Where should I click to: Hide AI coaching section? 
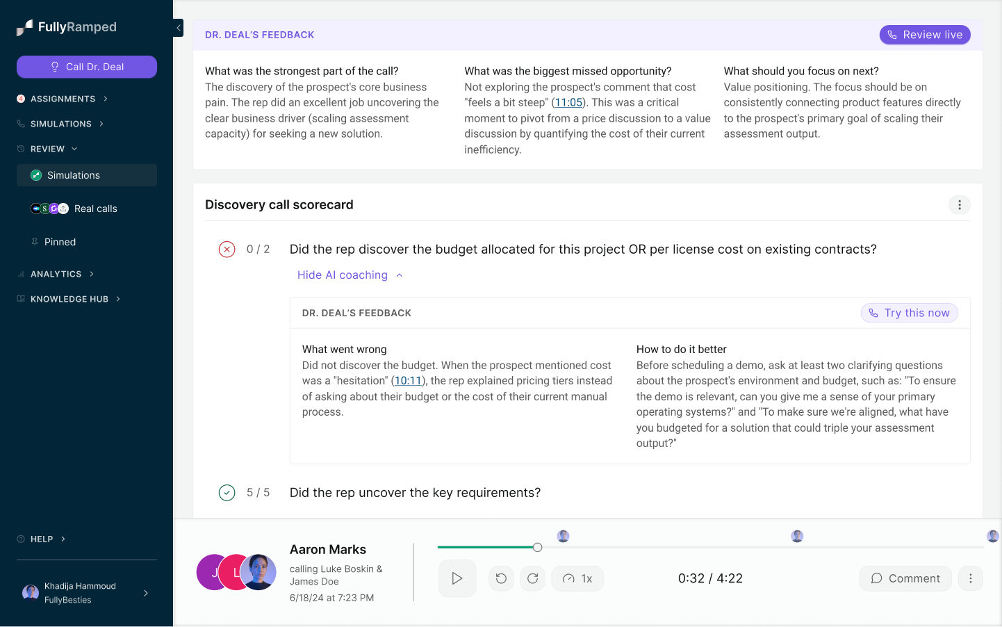coord(350,275)
